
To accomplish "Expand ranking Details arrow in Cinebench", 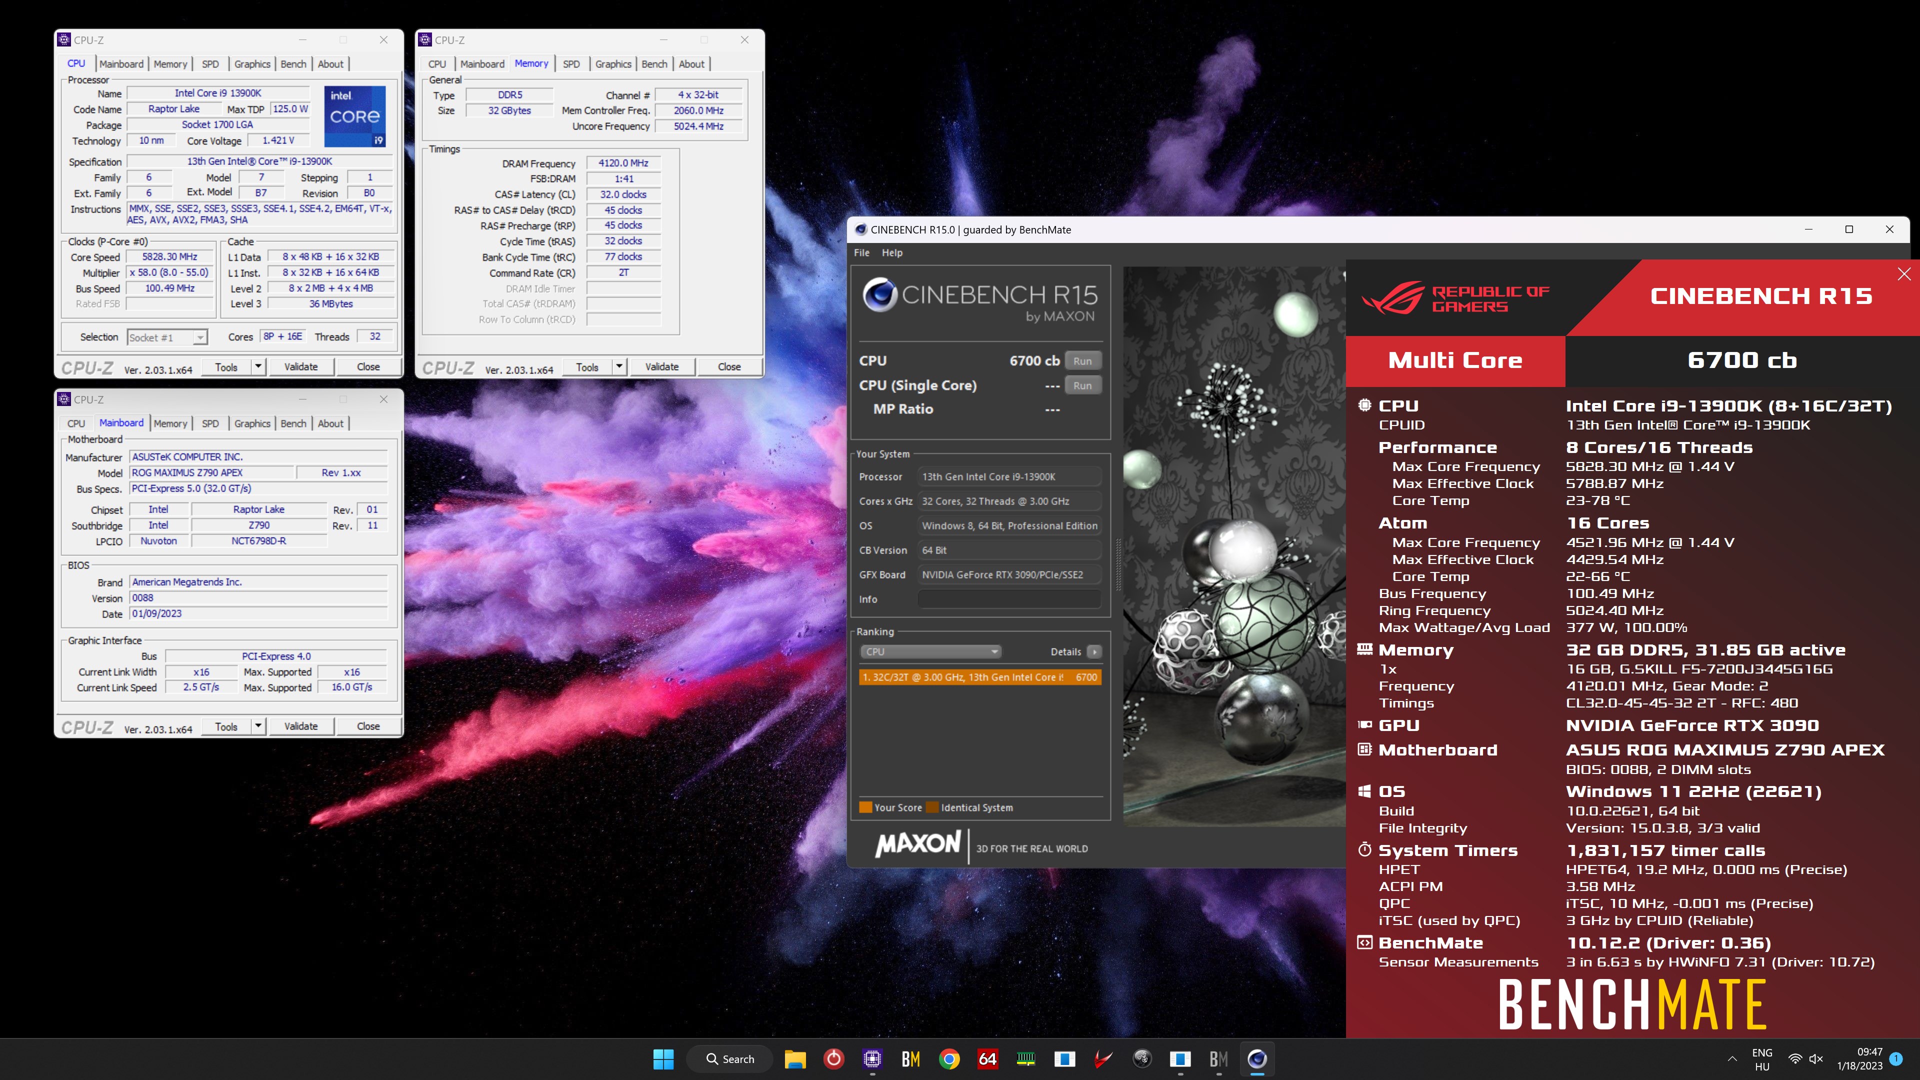I will pos(1094,651).
